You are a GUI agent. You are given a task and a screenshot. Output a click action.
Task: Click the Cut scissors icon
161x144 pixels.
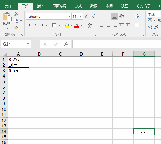[16, 14]
